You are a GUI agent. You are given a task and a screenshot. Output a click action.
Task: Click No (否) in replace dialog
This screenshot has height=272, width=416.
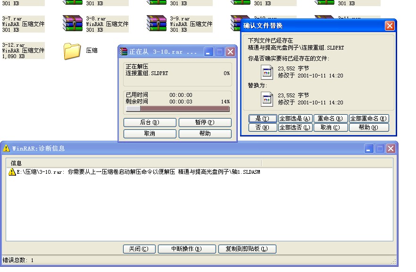(x=263, y=127)
